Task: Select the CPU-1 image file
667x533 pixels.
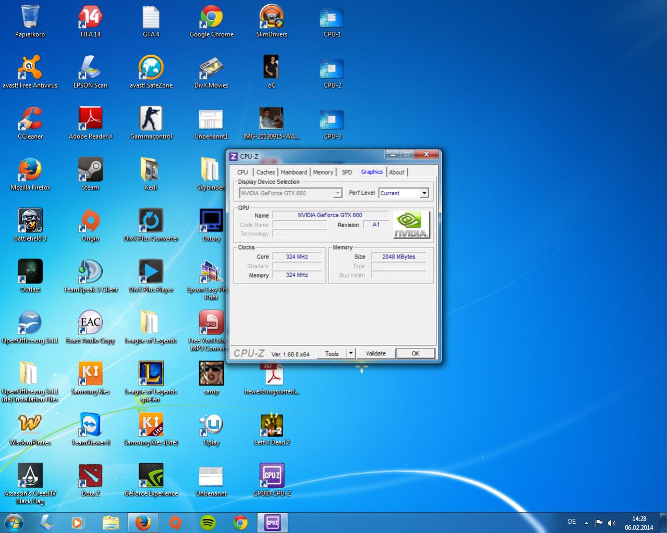Action: (x=332, y=21)
